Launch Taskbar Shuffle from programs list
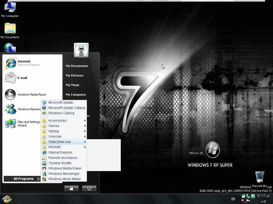This screenshot has width=273, height=204. [64, 163]
